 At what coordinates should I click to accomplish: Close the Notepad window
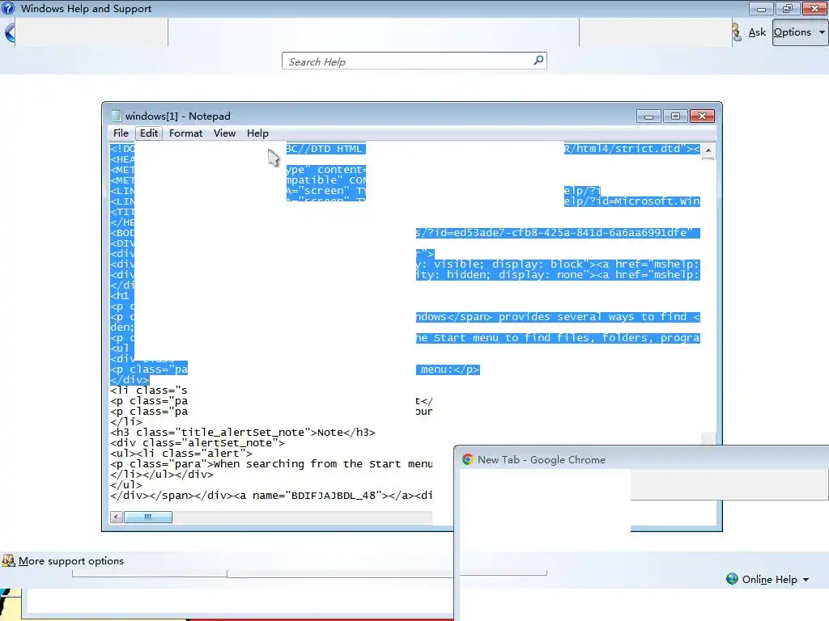702,116
